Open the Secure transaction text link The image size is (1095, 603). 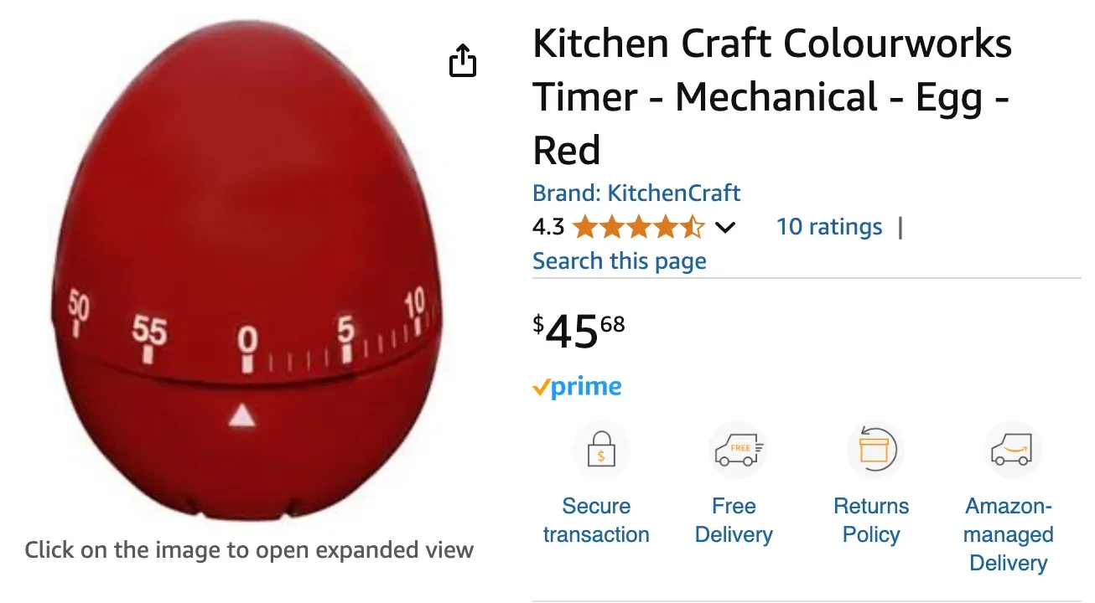pos(596,520)
